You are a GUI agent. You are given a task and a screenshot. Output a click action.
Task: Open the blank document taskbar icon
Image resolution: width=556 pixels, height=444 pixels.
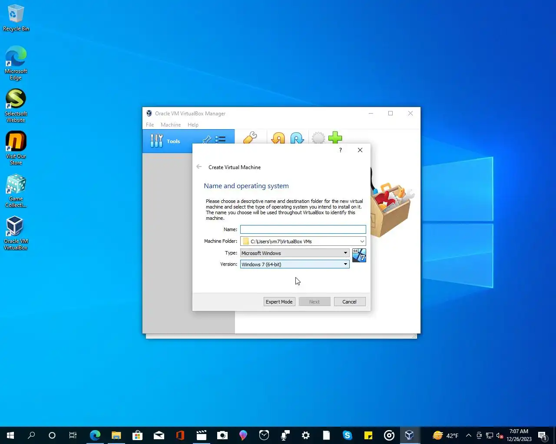[327, 435]
